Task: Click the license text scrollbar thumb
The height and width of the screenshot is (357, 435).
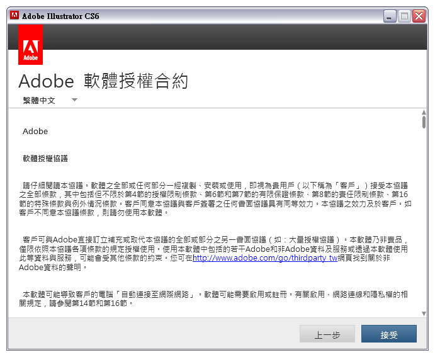Action: [424, 122]
